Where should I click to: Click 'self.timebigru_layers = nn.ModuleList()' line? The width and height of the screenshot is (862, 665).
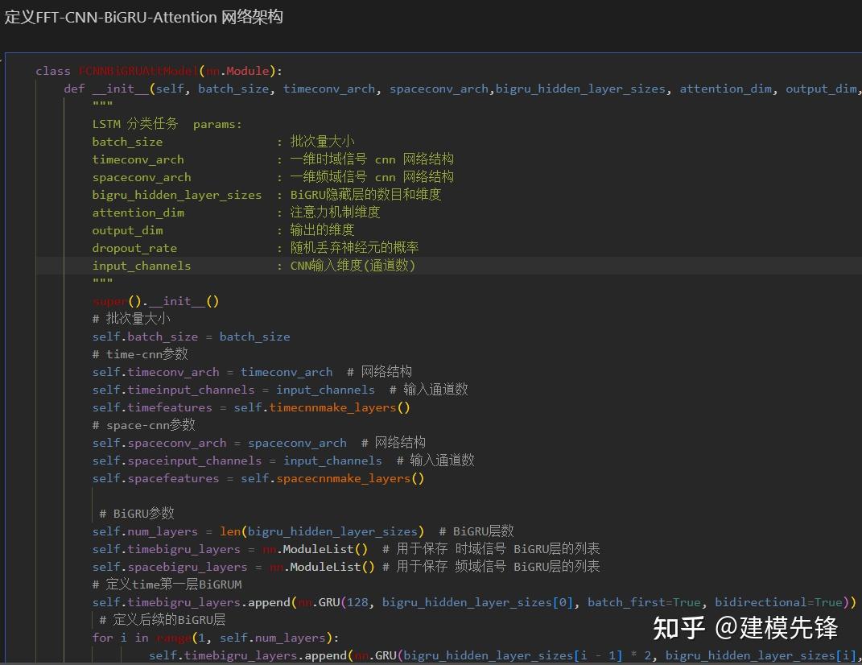[x=230, y=549]
